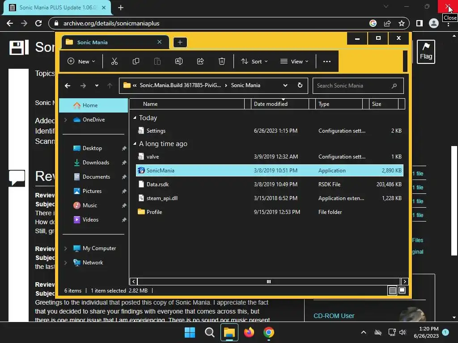Collapse the A long time ago group
The width and height of the screenshot is (458, 343).
135,143
